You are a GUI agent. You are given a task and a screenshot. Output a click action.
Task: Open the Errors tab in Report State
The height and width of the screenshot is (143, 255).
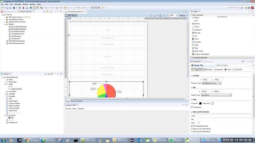tap(75, 109)
